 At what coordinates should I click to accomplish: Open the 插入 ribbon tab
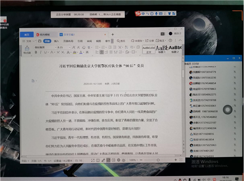pos(57,41)
